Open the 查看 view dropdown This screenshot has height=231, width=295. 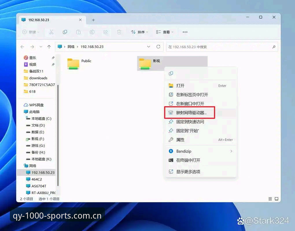(x=165, y=32)
